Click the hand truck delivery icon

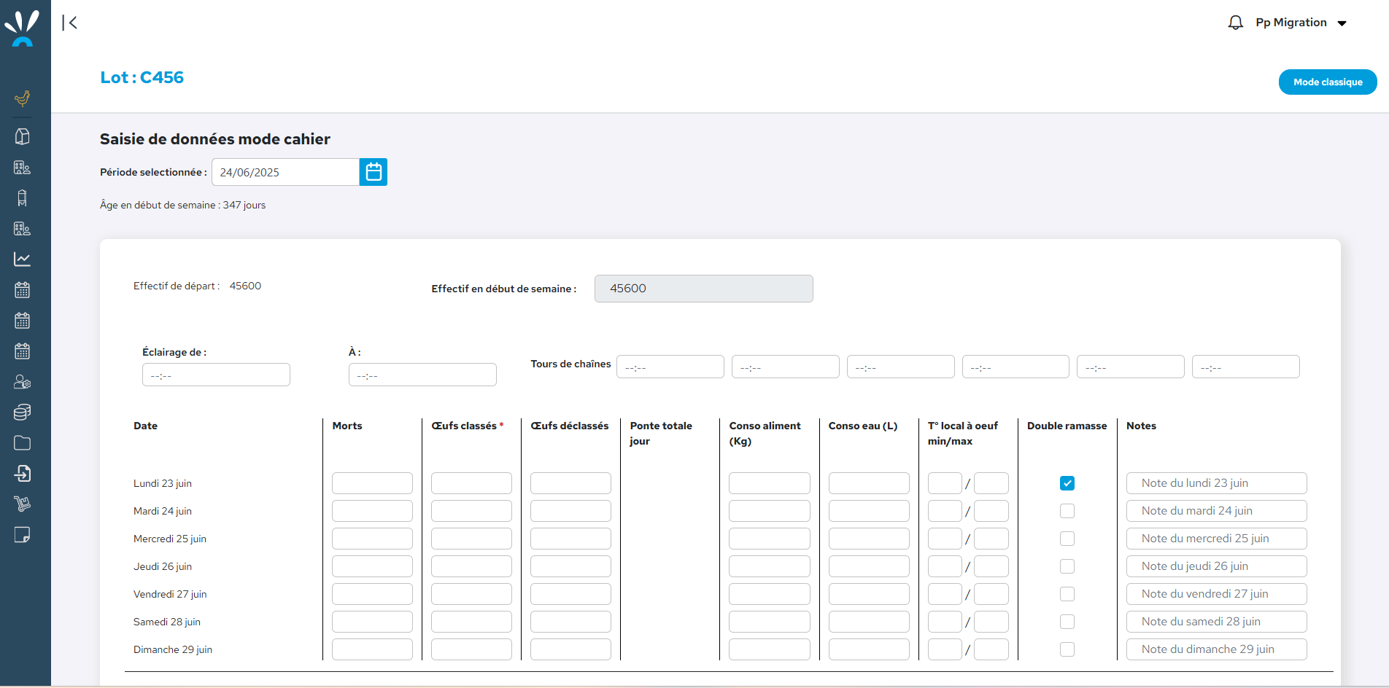pos(23,504)
